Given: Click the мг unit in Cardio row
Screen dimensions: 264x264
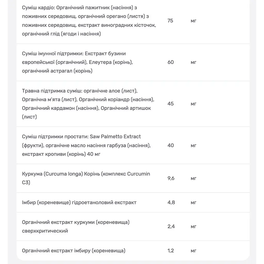Looking at the screenshot, I should pos(193,21).
